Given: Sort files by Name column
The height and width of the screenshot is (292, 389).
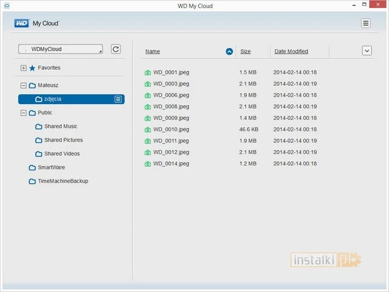Looking at the screenshot, I should 153,51.
